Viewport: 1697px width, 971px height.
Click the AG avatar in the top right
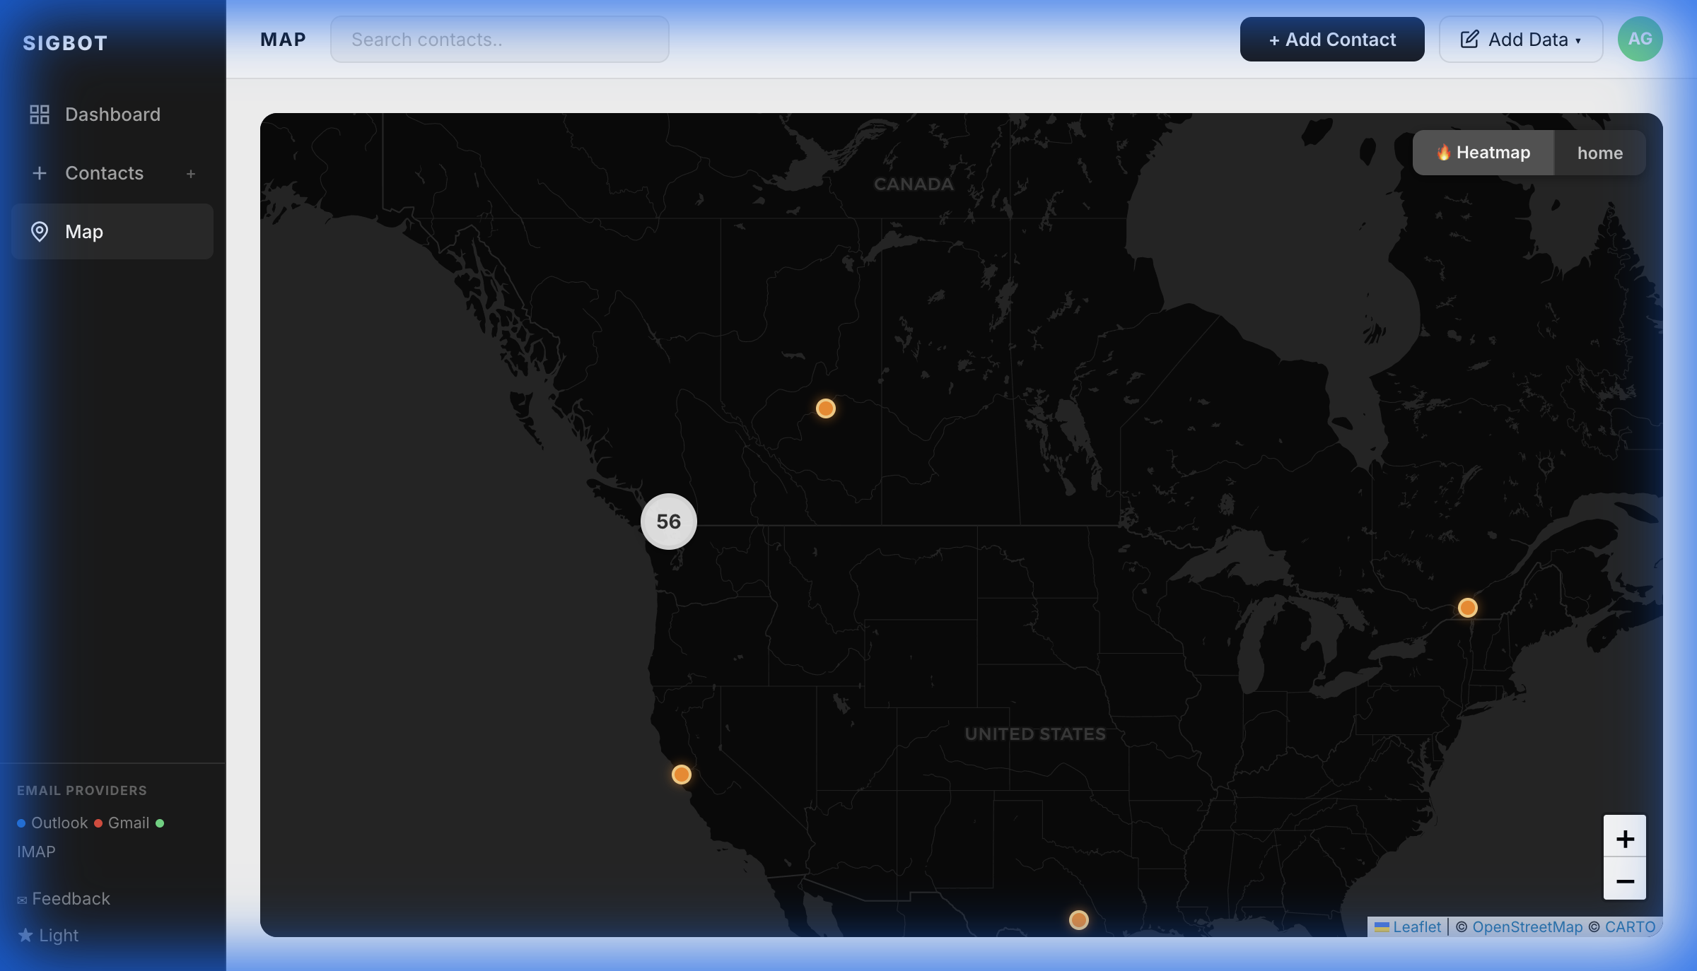tap(1640, 39)
